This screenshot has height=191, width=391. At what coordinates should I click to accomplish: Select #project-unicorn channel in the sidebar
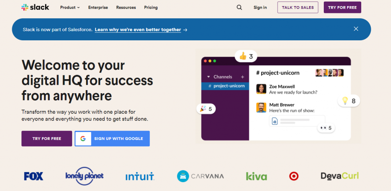pos(225,86)
